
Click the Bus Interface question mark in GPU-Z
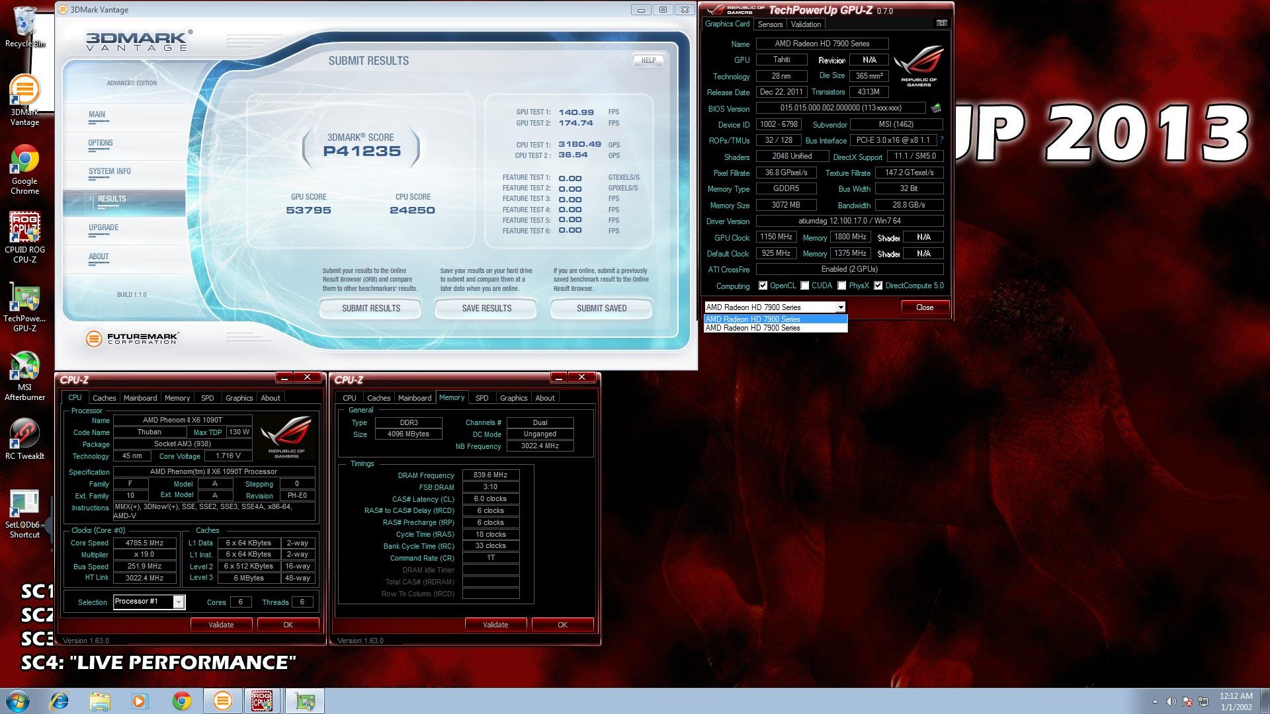click(x=941, y=140)
